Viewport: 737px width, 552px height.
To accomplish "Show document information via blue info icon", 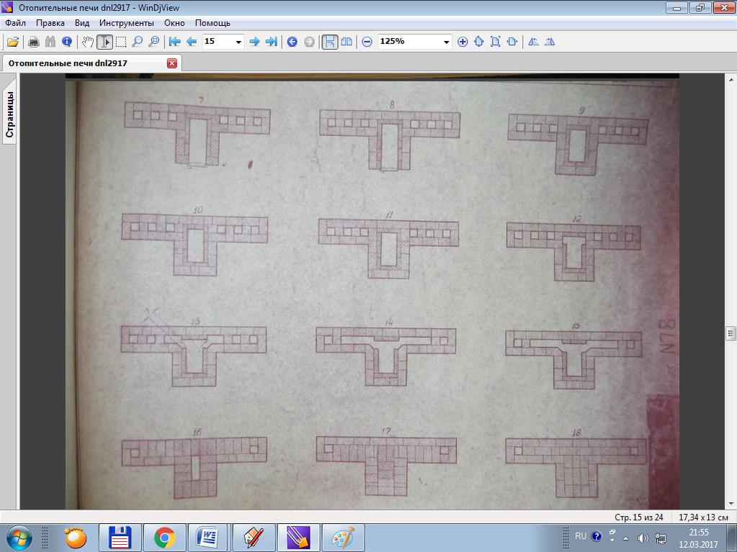I will (x=67, y=42).
